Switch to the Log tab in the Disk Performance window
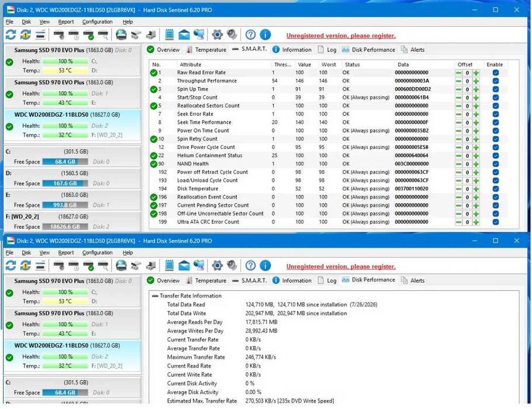The width and height of the screenshot is (532, 409). (327, 280)
